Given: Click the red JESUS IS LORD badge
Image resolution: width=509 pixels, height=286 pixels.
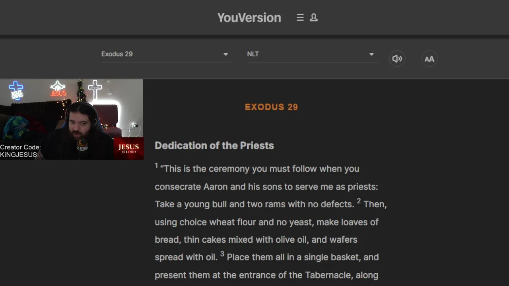Looking at the screenshot, I should pos(128,149).
